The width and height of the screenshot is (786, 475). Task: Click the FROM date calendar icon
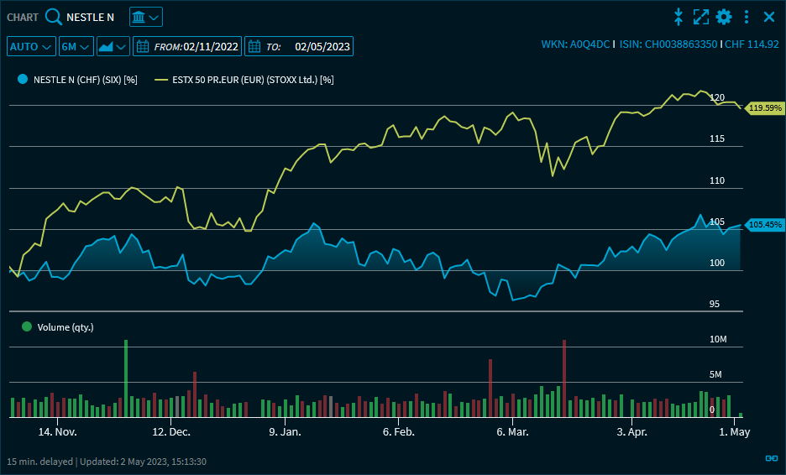click(x=143, y=46)
